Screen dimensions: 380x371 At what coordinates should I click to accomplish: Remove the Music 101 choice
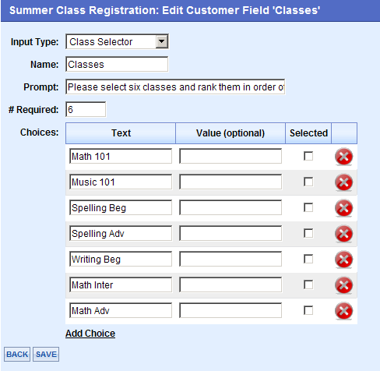pos(343,182)
